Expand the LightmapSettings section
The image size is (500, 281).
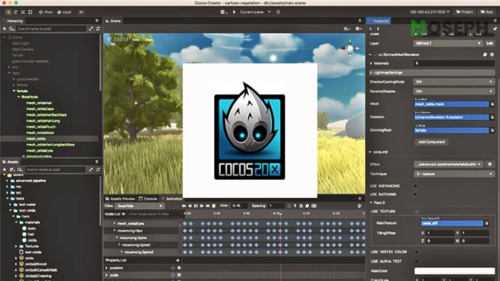click(x=371, y=73)
